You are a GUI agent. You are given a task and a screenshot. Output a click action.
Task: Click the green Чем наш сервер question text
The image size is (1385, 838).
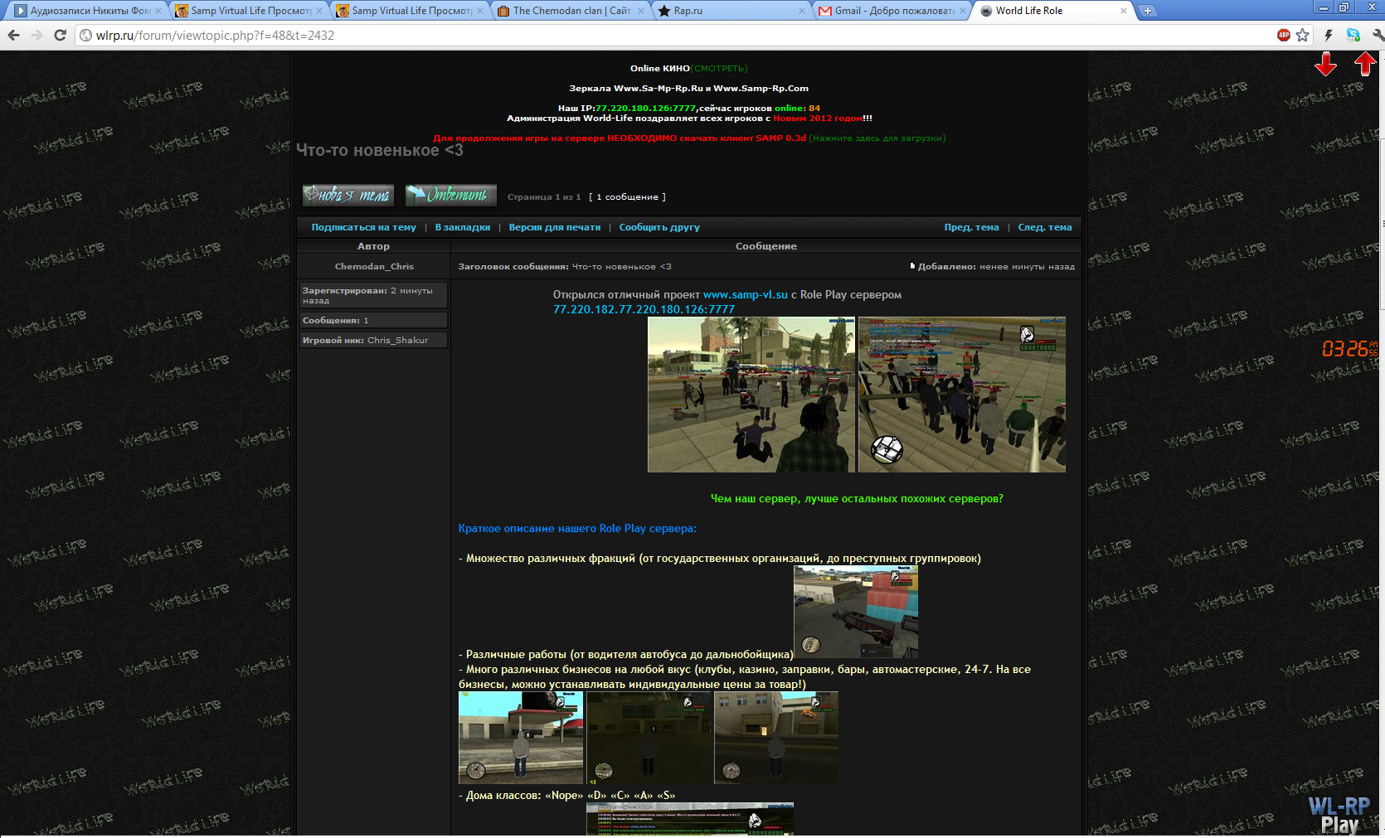857,498
